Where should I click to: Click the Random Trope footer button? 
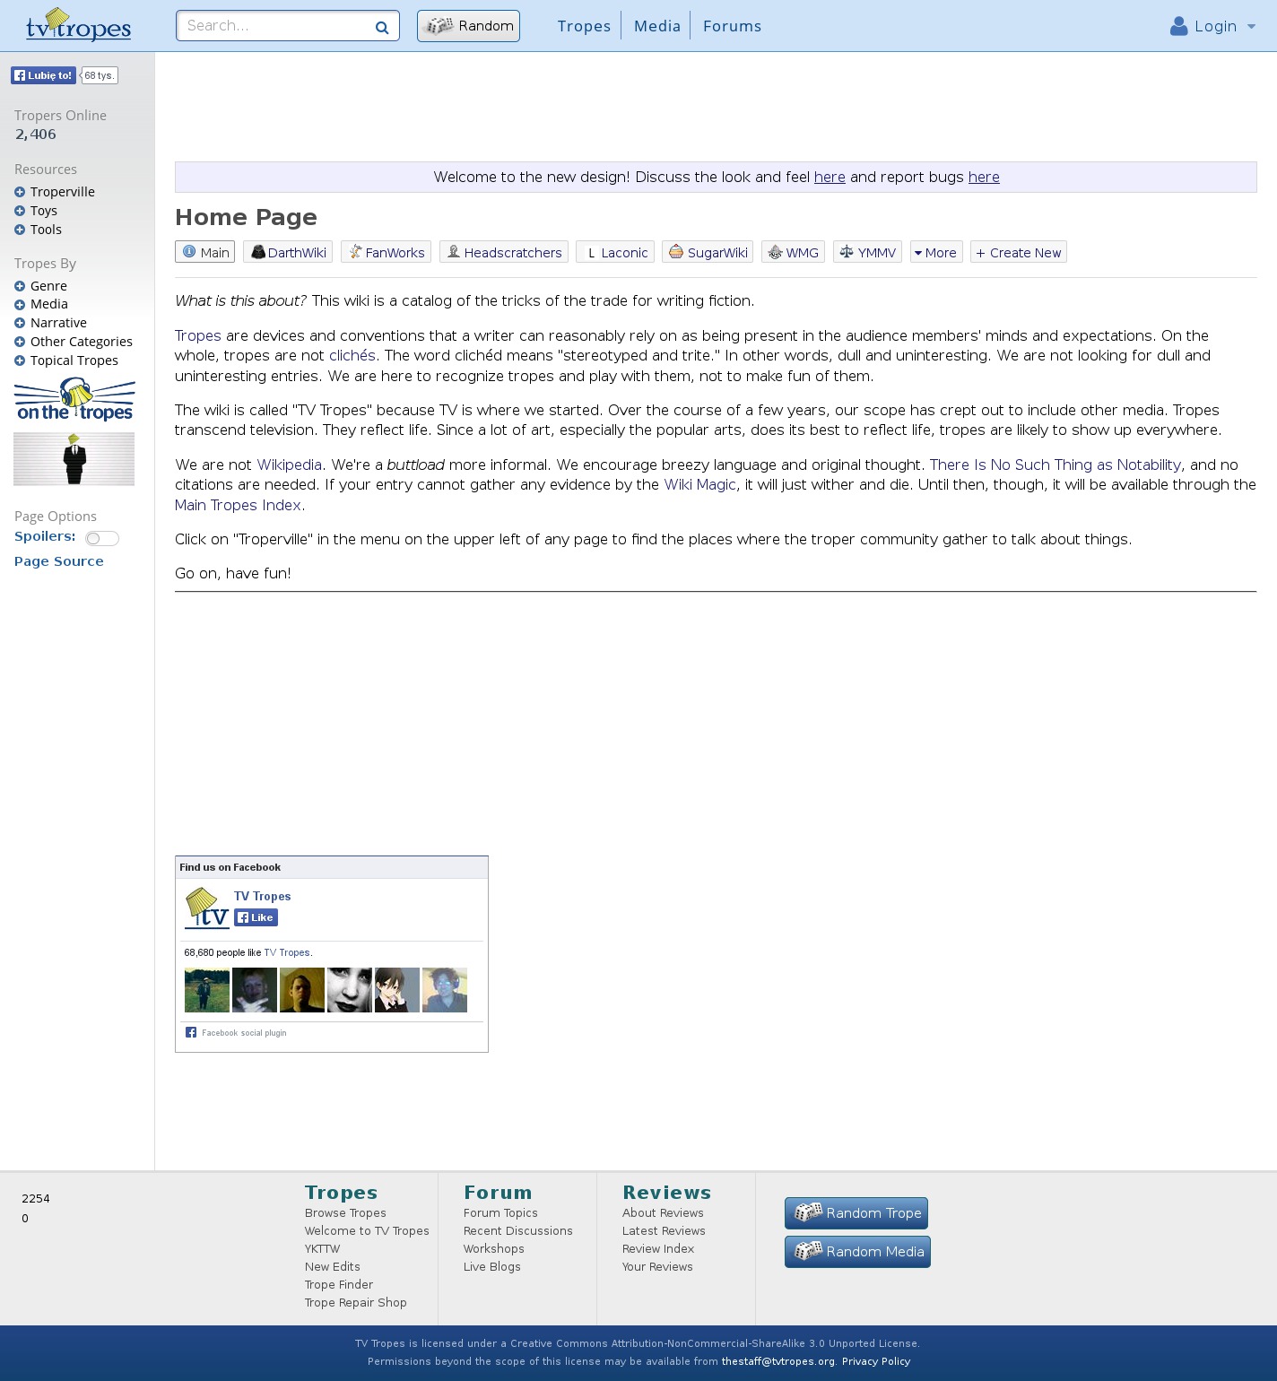(856, 1213)
